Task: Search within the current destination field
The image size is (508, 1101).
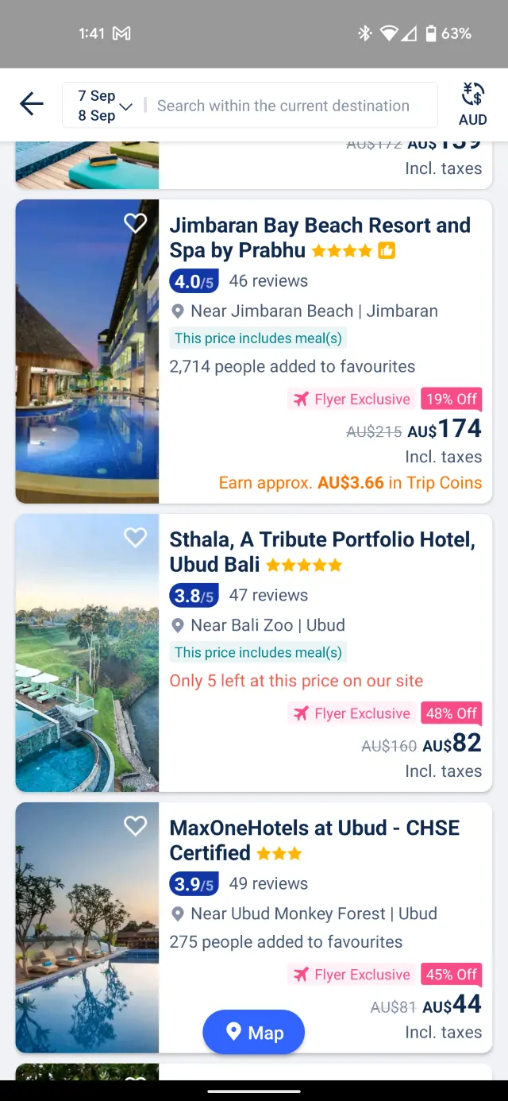Action: pyautogui.click(x=283, y=106)
